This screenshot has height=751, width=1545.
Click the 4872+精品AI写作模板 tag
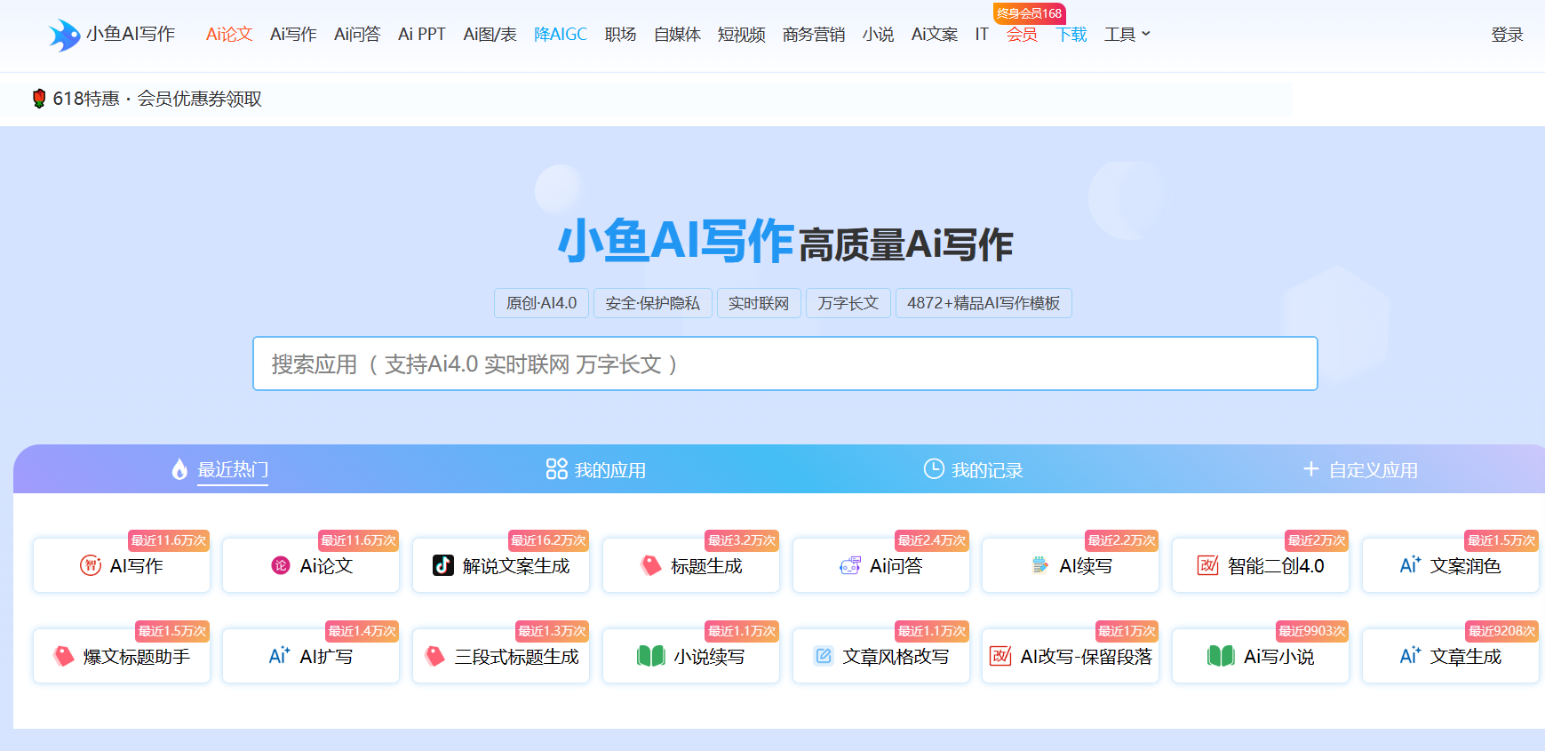984,303
